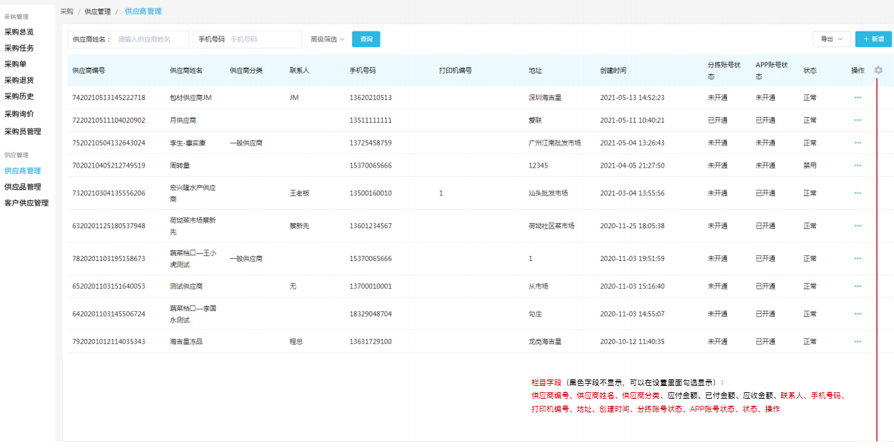The width and height of the screenshot is (894, 448).
Task: Select 客户供应管理 in sidebar
Action: pyautogui.click(x=26, y=203)
